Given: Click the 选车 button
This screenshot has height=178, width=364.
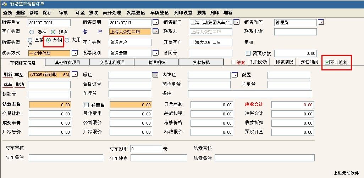Looking at the screenshot, I should click(x=8, y=84).
